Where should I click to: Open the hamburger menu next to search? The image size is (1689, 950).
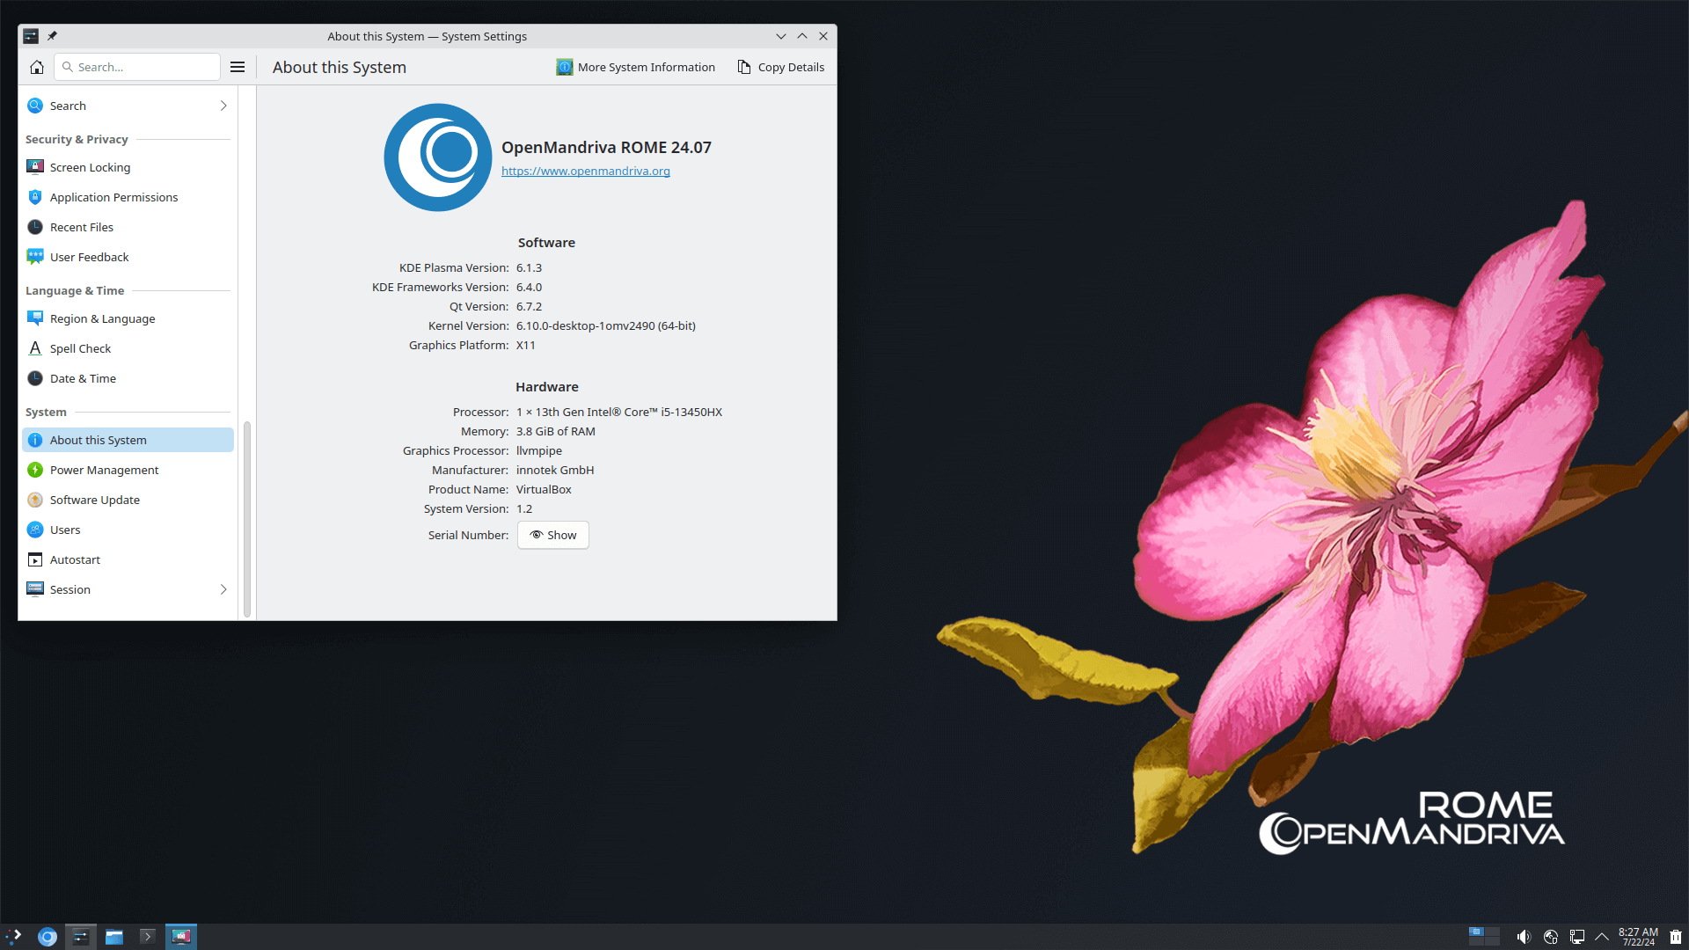click(237, 66)
